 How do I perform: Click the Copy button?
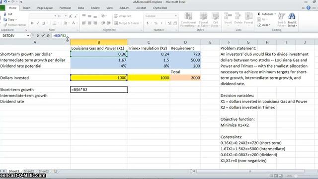[x=10, y=19]
